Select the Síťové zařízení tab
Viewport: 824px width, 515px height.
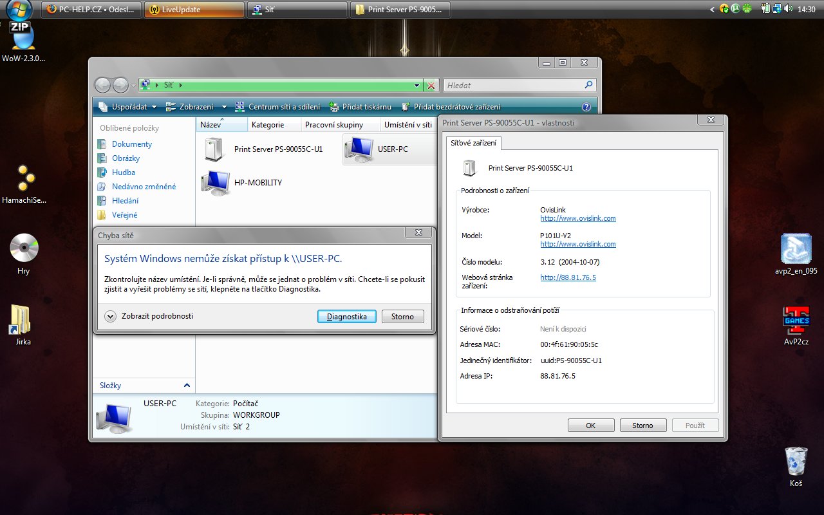pos(475,143)
